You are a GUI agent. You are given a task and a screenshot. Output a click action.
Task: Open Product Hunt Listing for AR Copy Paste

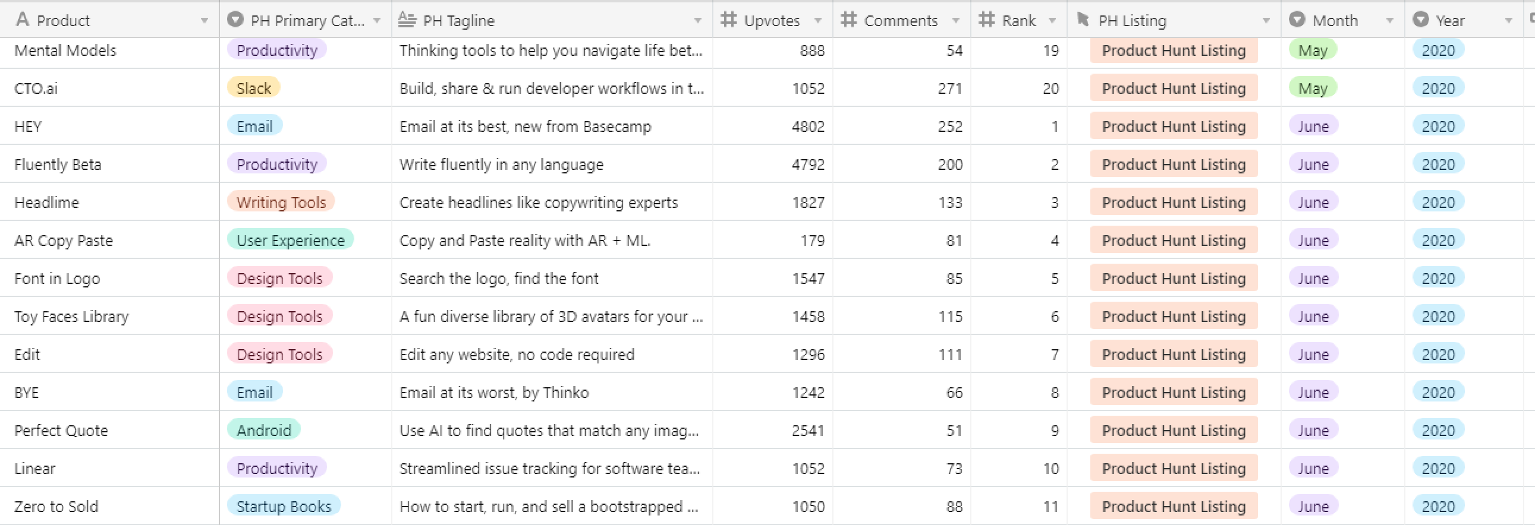1174,241
